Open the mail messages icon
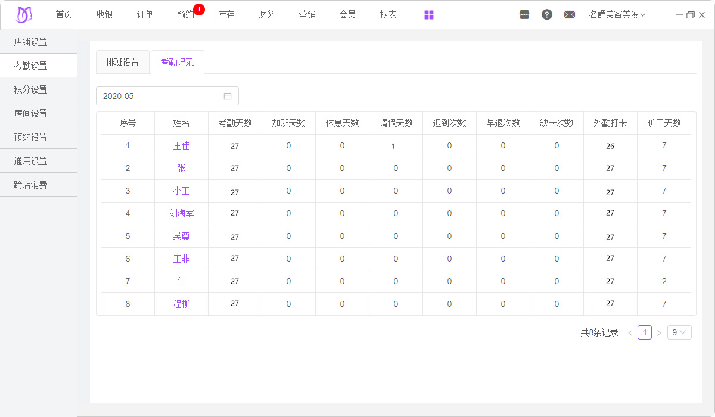 (570, 15)
